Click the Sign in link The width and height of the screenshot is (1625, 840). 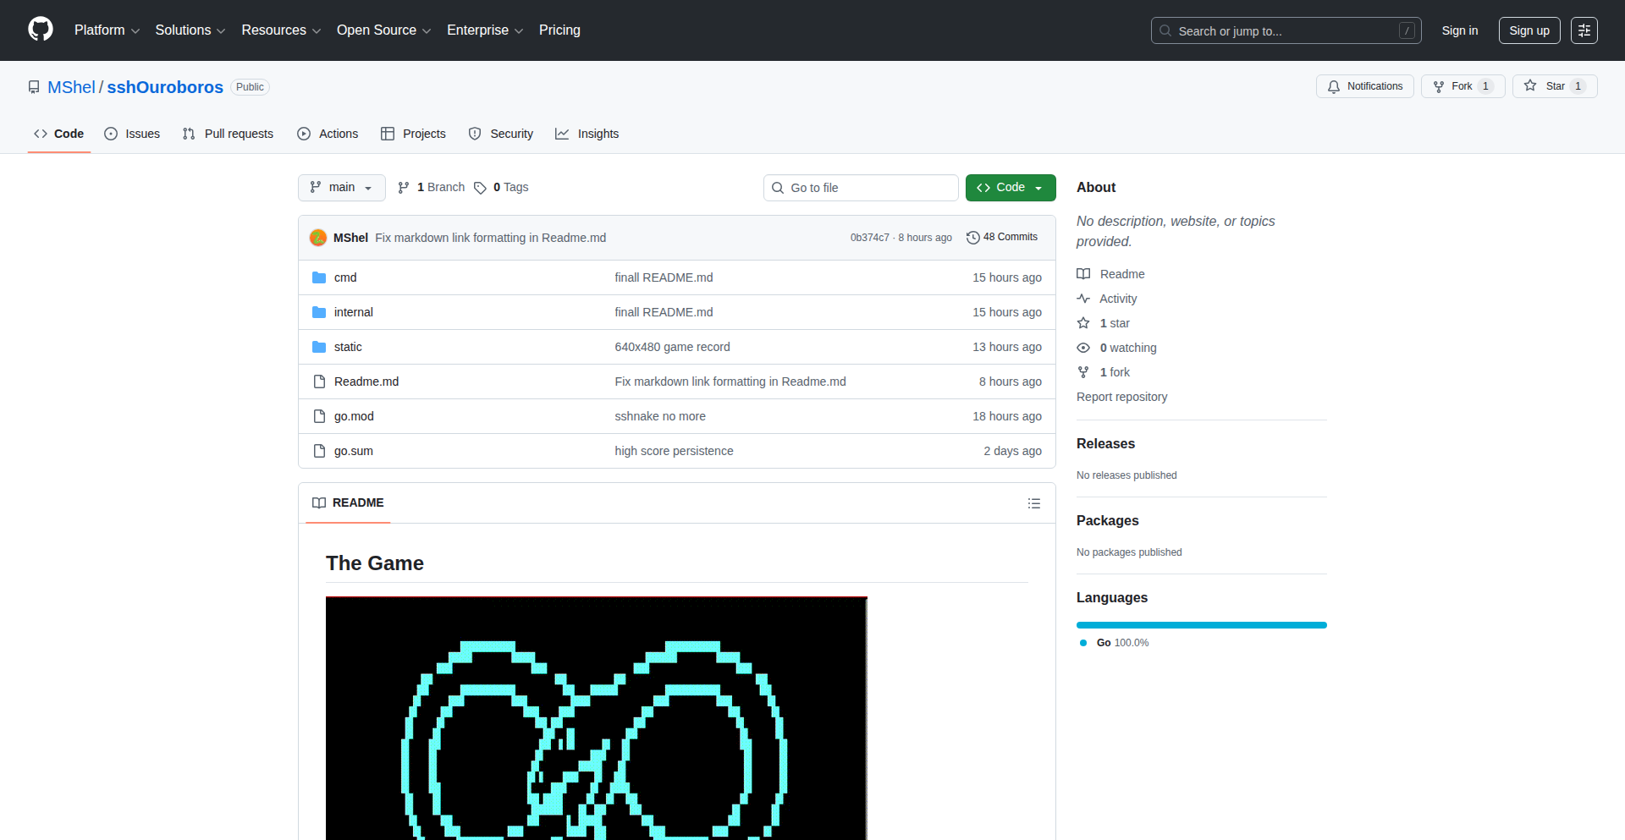click(1459, 30)
